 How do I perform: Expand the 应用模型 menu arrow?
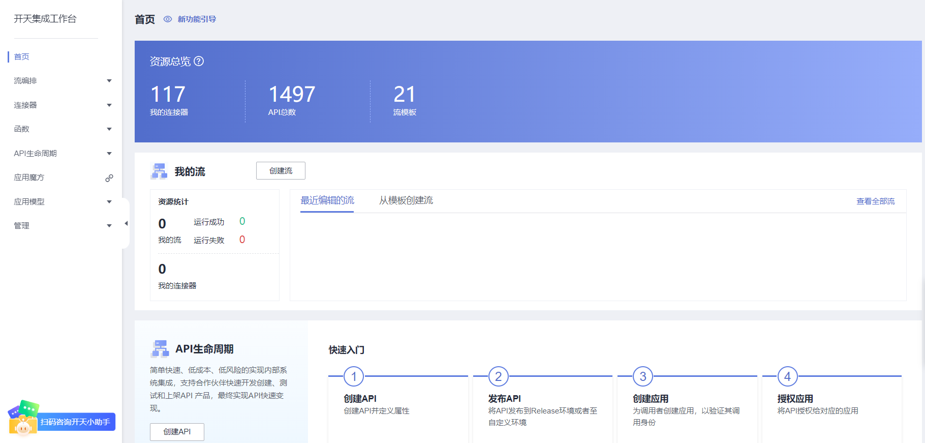point(109,202)
